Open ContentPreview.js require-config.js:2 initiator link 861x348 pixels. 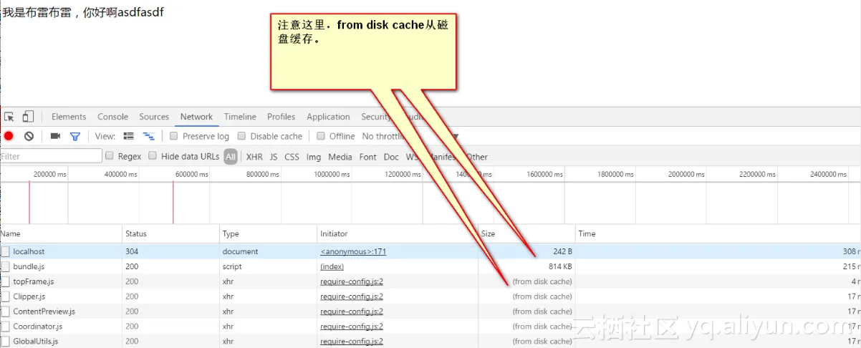pos(352,311)
